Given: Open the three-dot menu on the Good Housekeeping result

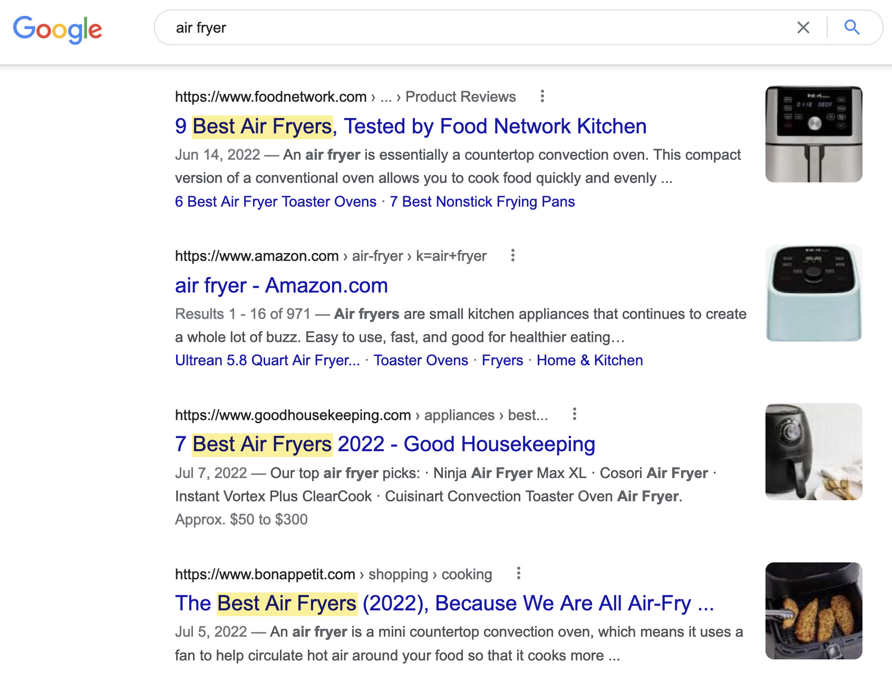Looking at the screenshot, I should point(575,415).
